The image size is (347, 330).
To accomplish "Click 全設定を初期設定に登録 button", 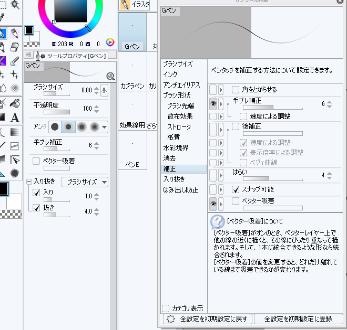I will pyautogui.click(x=298, y=318).
